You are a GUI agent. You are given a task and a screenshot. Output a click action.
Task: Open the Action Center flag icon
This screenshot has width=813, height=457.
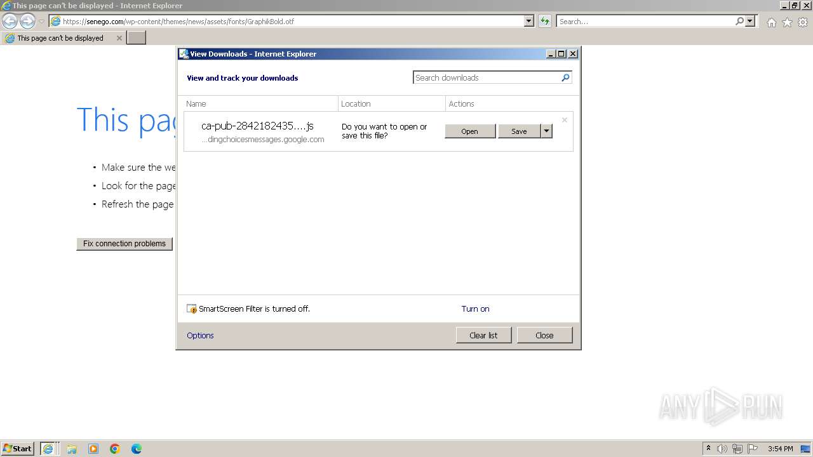click(753, 449)
